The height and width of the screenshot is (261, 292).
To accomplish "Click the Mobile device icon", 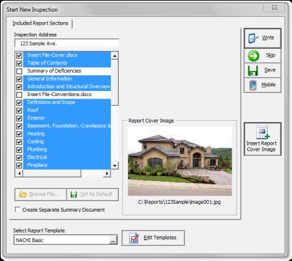I will 252,85.
